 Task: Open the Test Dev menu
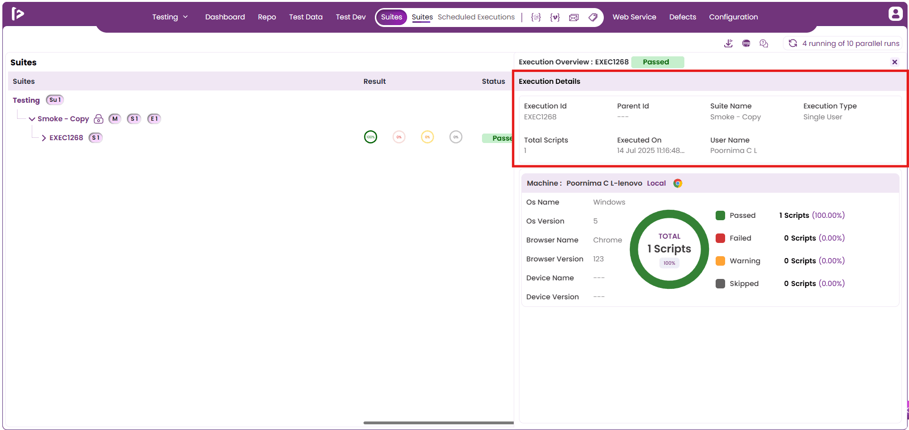click(351, 17)
